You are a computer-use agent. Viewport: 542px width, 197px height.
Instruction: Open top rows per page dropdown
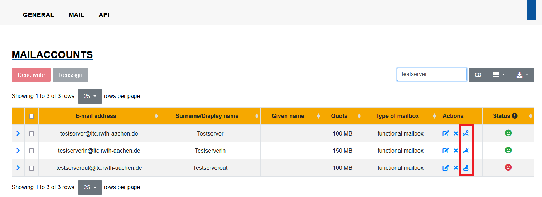pyautogui.click(x=90, y=96)
